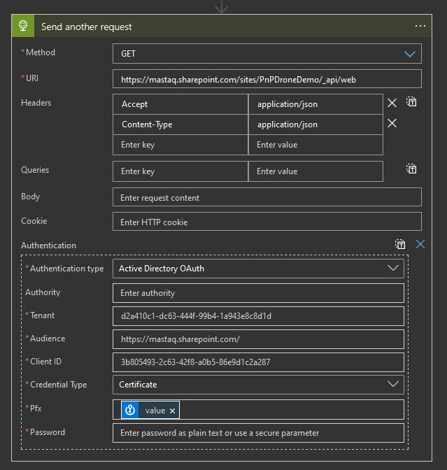The width and height of the screenshot is (447, 470).
Task: Delete the Accept header row
Action: coord(392,103)
